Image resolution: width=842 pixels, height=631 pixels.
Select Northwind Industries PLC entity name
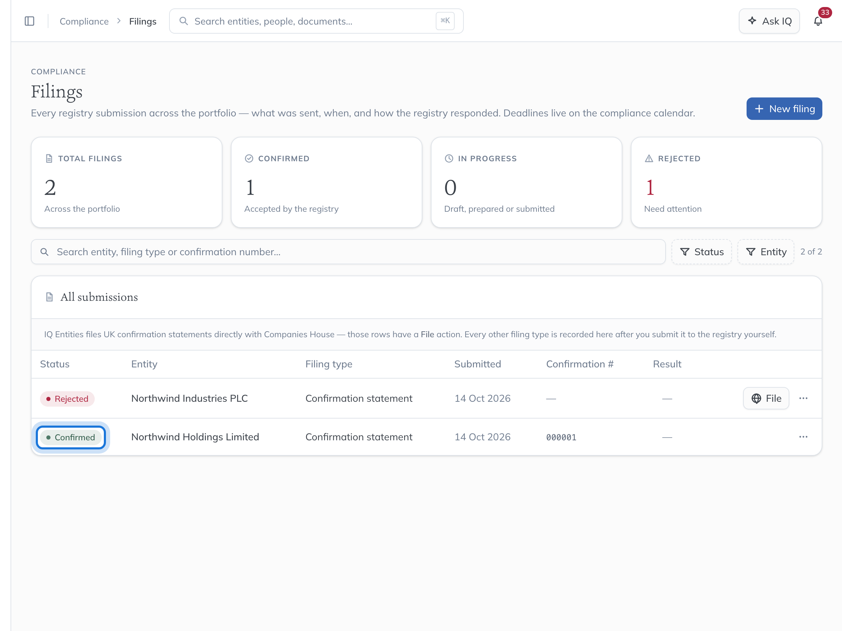tap(189, 398)
